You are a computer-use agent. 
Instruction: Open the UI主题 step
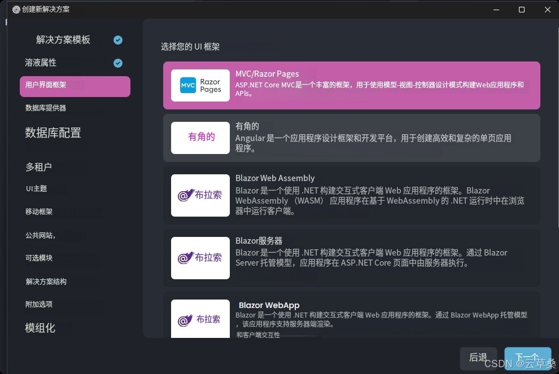[36, 189]
